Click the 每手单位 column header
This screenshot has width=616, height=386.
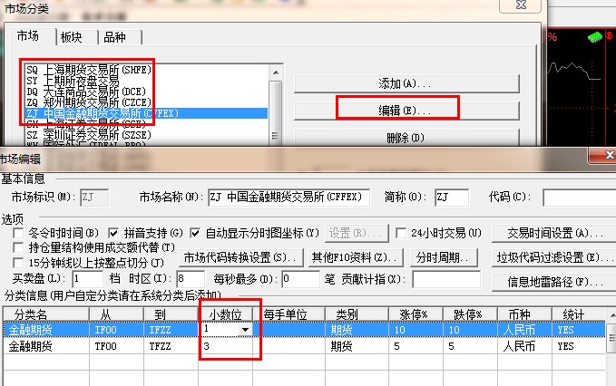[x=288, y=314]
